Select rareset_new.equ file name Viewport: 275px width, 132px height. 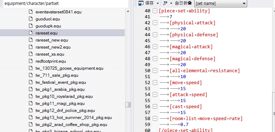tap(52, 40)
